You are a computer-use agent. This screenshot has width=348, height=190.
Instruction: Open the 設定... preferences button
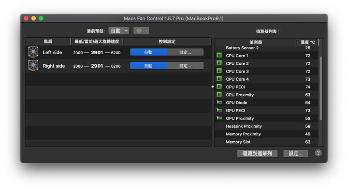296,154
